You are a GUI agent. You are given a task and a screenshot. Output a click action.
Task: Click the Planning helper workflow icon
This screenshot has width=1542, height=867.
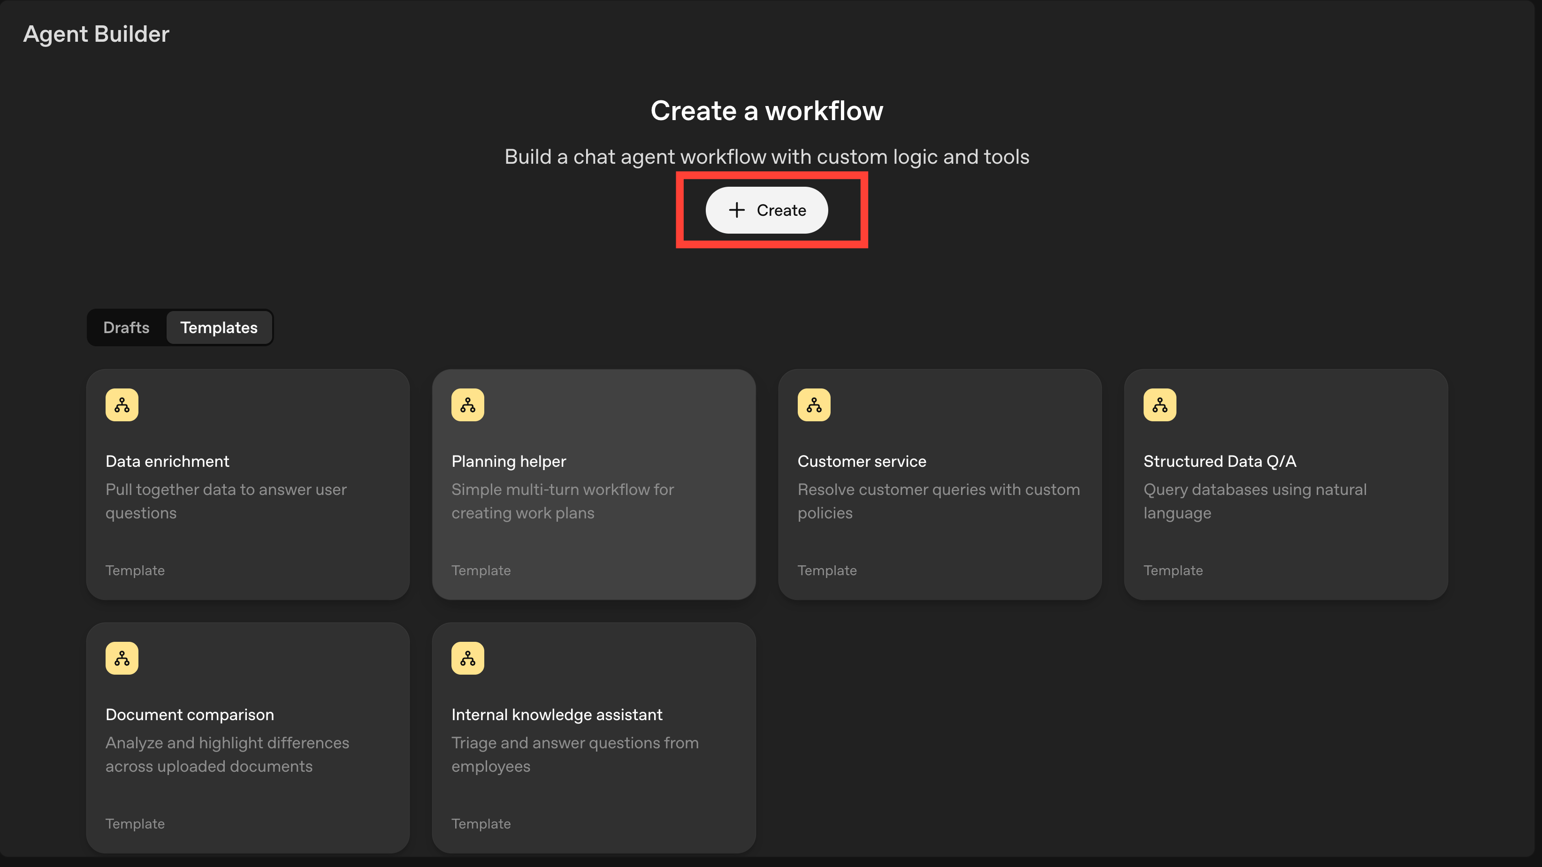(467, 405)
